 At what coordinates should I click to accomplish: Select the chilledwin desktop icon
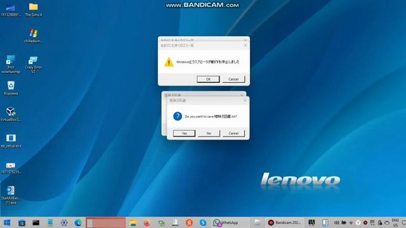click(33, 35)
